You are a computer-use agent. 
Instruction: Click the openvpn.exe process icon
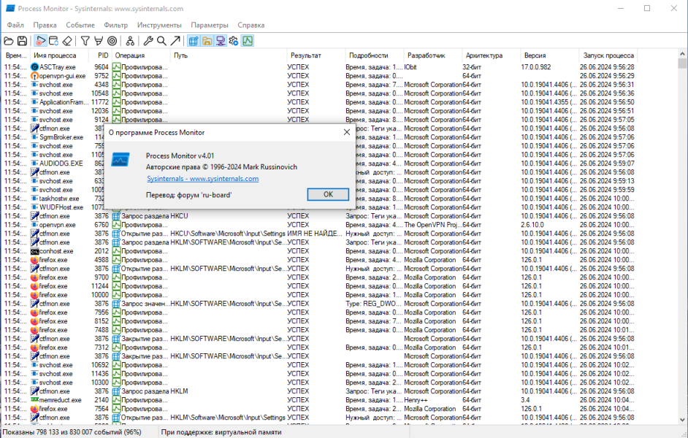click(34, 225)
